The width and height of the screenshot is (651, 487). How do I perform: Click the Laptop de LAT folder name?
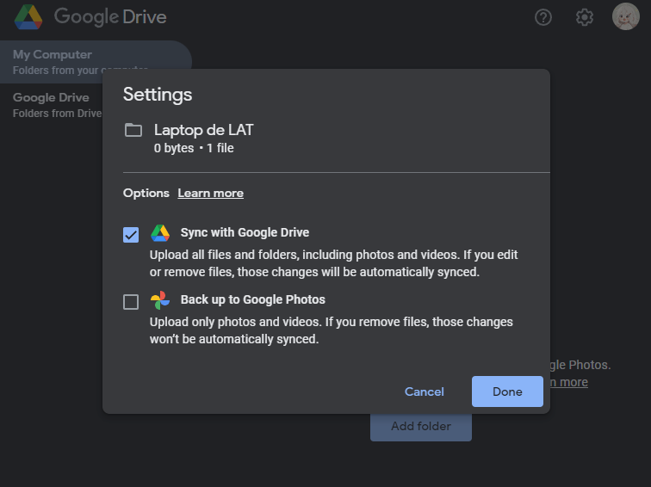pyautogui.click(x=203, y=131)
